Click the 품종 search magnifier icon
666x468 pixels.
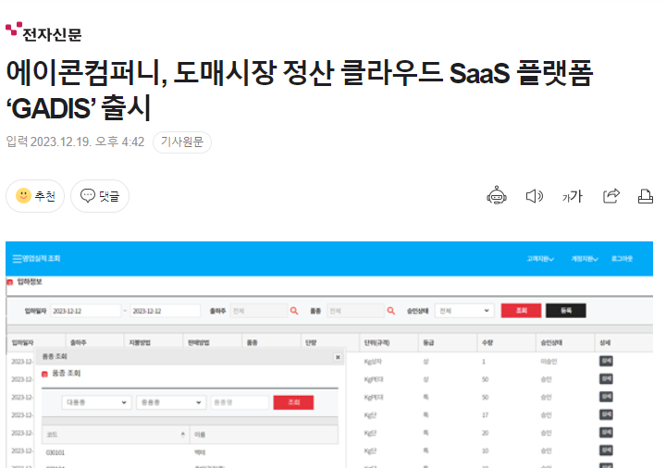391,312
